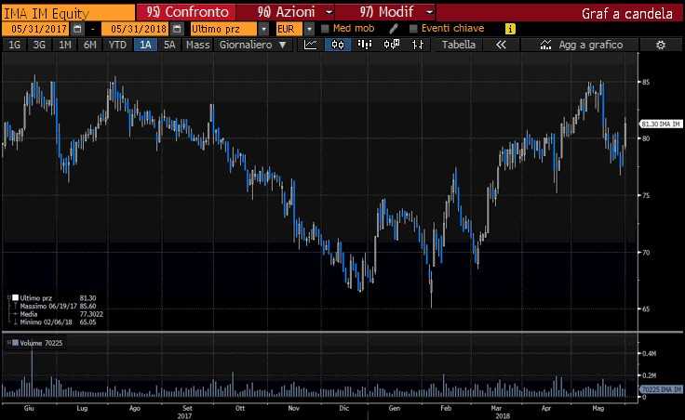The width and height of the screenshot is (685, 420).
Task: Open calendar for end date 05/31/2018
Action: [x=177, y=29]
